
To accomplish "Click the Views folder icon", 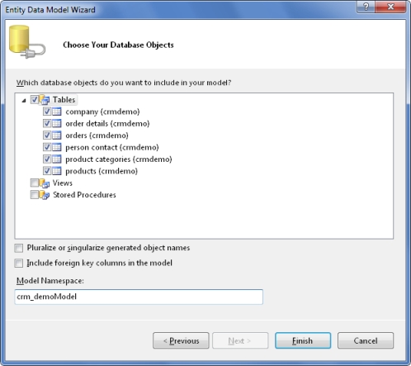I will (x=45, y=183).
